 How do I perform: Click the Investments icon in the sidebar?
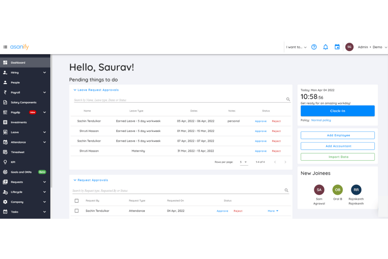[5, 122]
